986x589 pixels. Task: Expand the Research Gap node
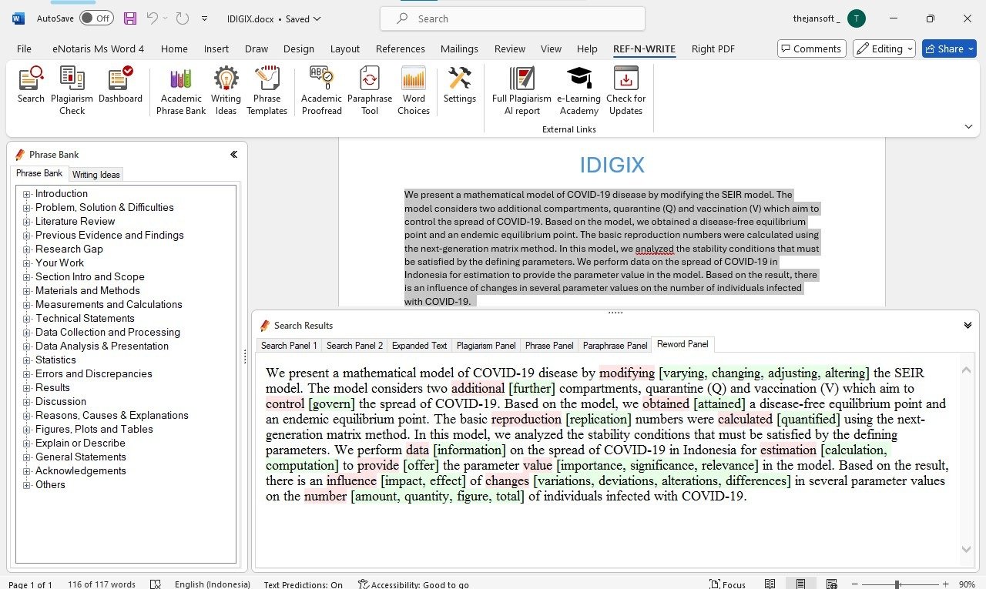[27, 249]
